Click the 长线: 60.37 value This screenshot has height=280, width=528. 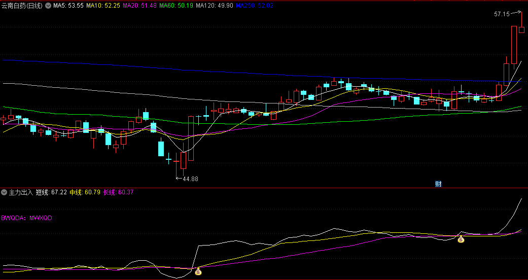pos(118,192)
